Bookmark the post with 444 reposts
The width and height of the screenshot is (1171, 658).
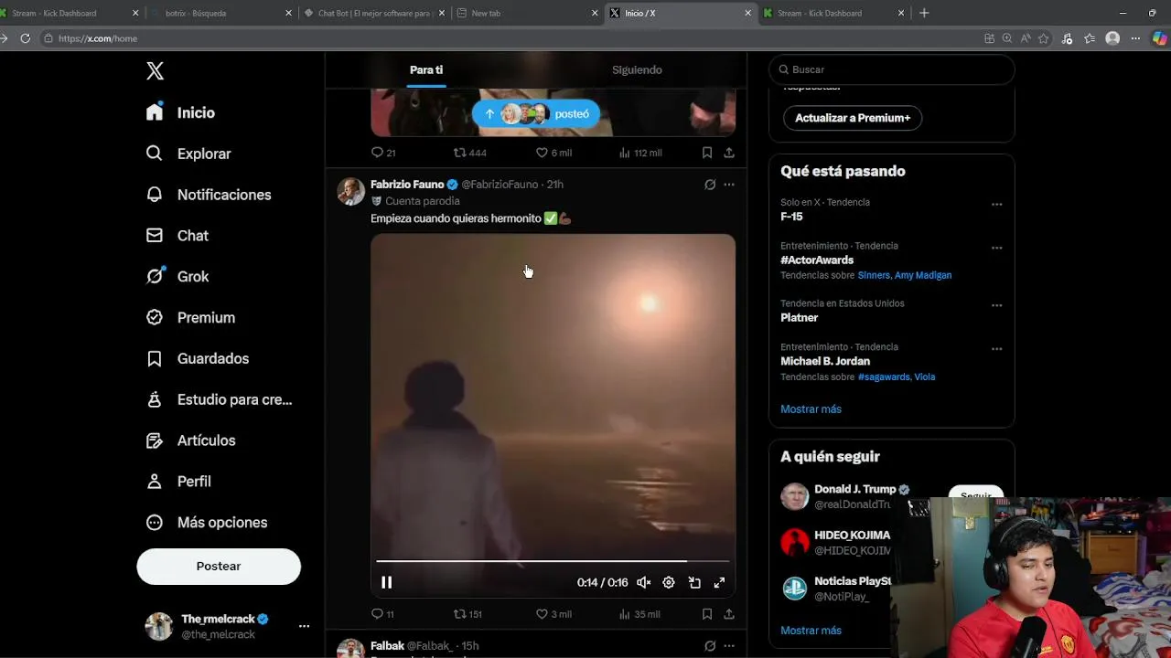[707, 153]
